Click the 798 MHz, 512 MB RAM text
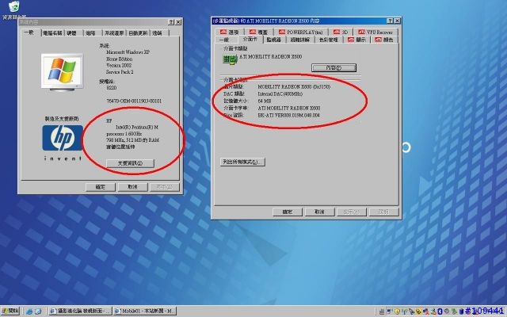507x317 pixels. point(132,140)
